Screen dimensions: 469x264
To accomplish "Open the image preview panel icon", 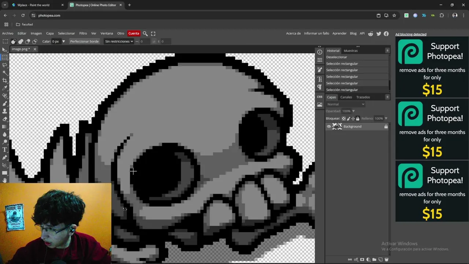I will [x=320, y=104].
